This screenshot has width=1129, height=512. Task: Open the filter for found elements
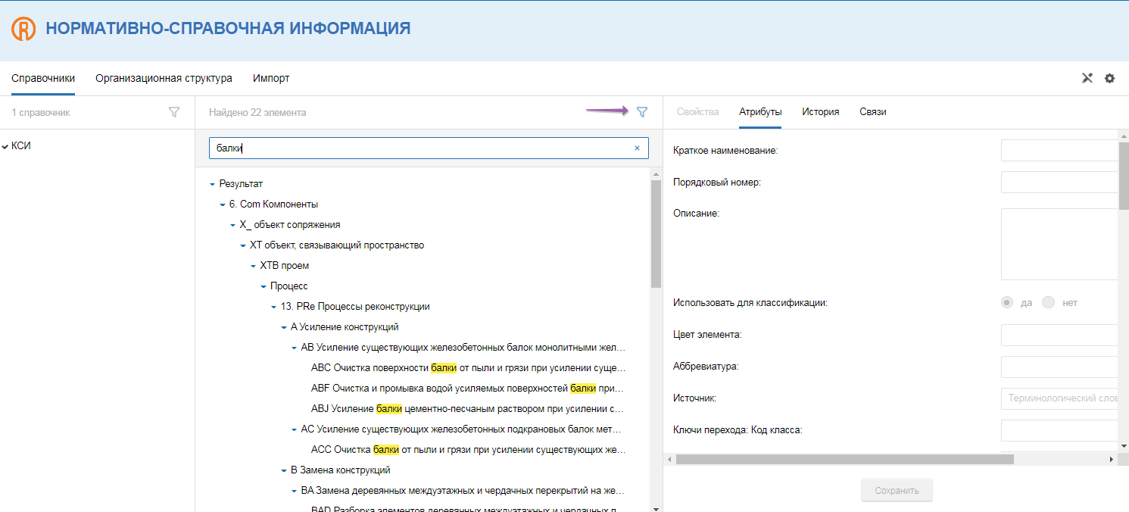(x=642, y=112)
